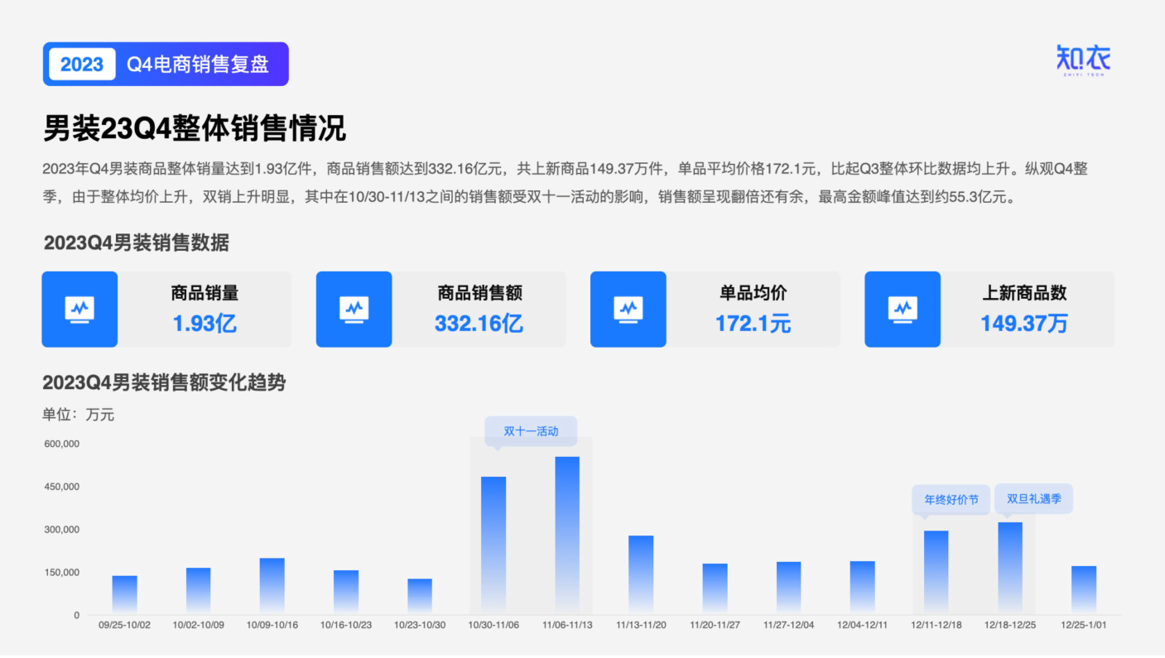Click the 332.16亿 sales value link

click(x=479, y=324)
